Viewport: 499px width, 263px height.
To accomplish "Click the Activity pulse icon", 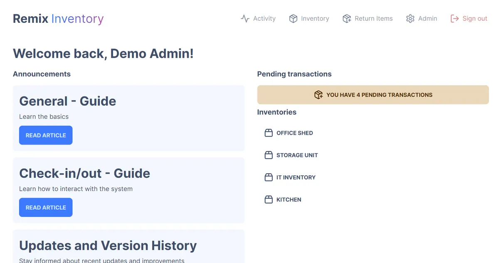I will pos(245,19).
